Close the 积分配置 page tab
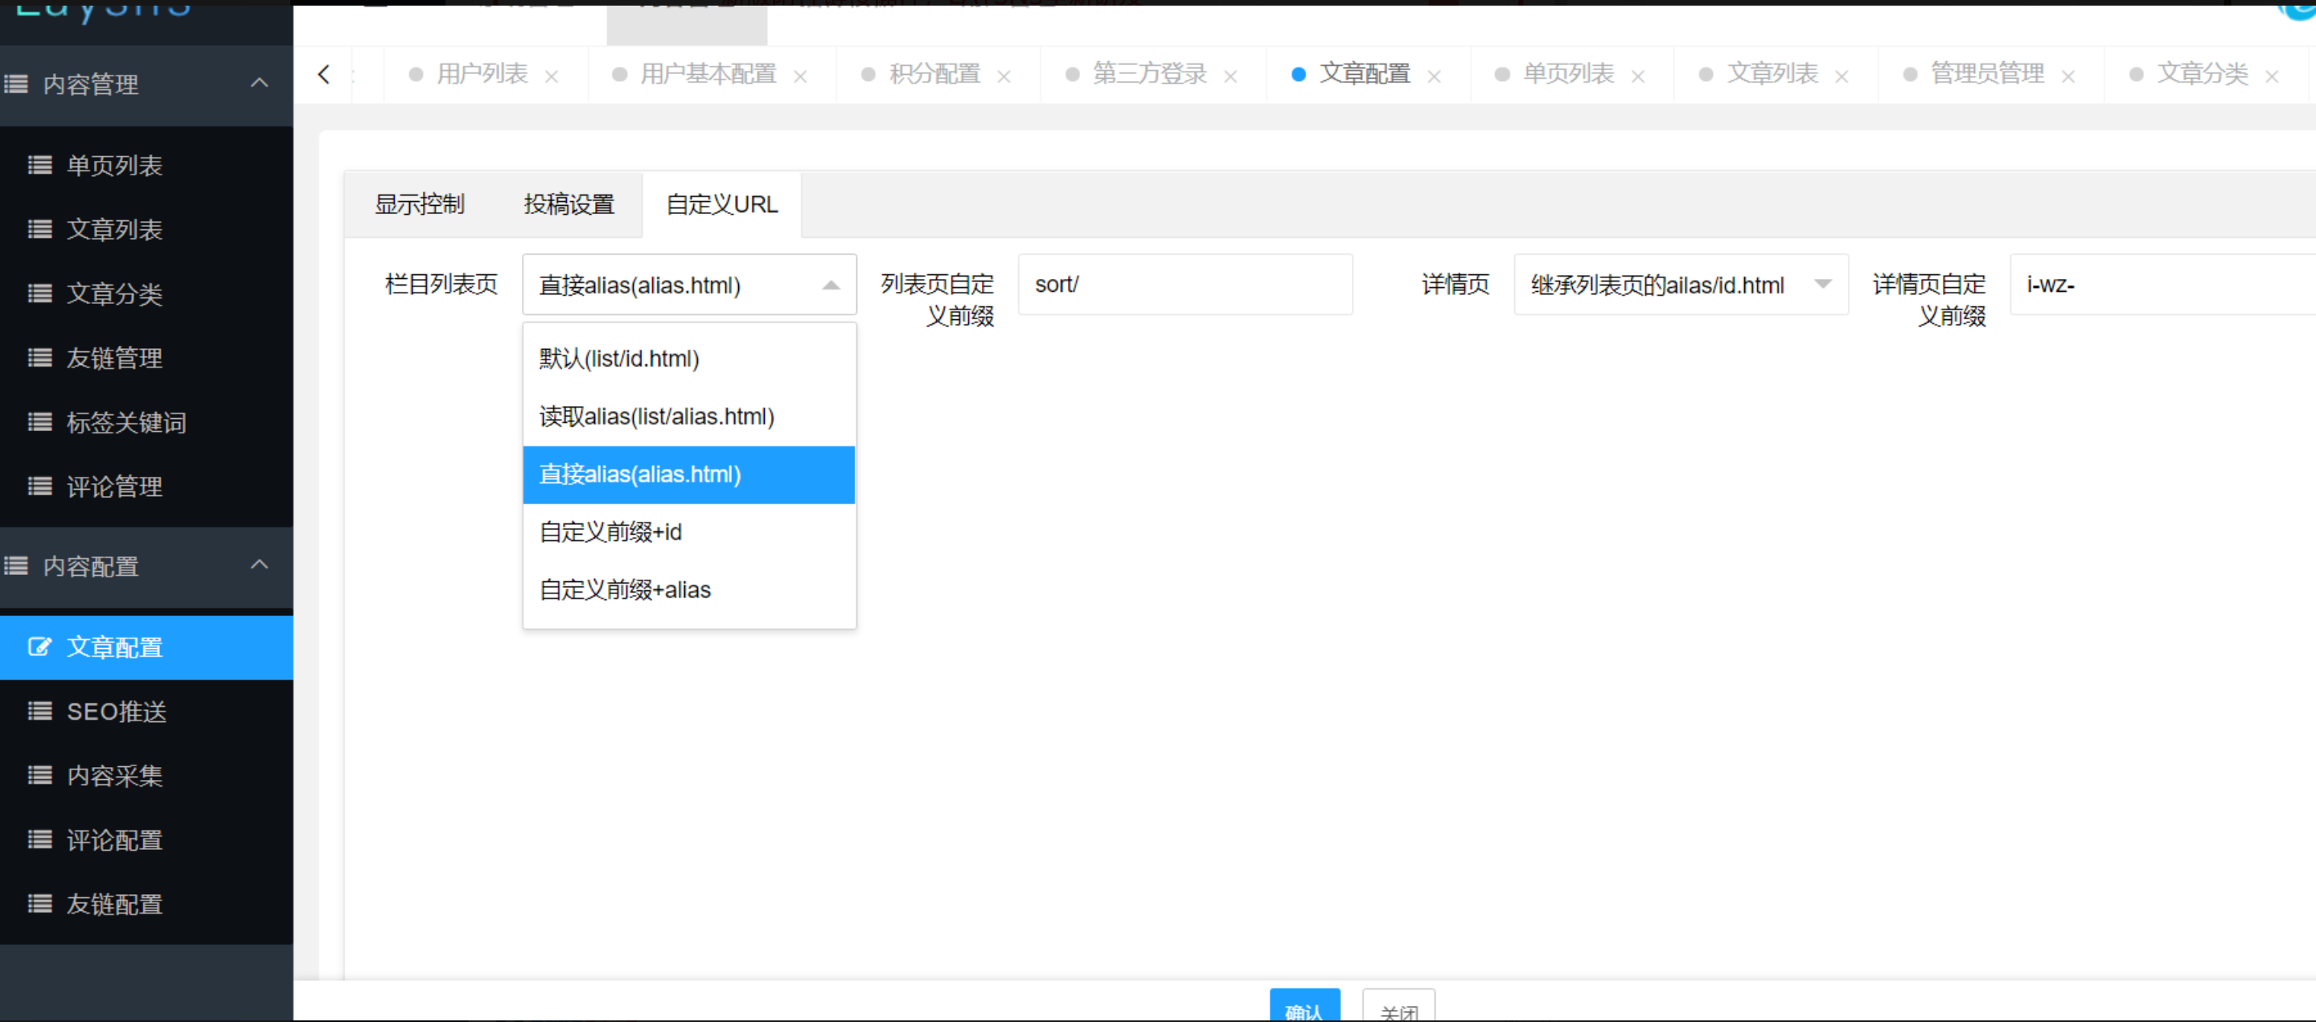 [1004, 76]
